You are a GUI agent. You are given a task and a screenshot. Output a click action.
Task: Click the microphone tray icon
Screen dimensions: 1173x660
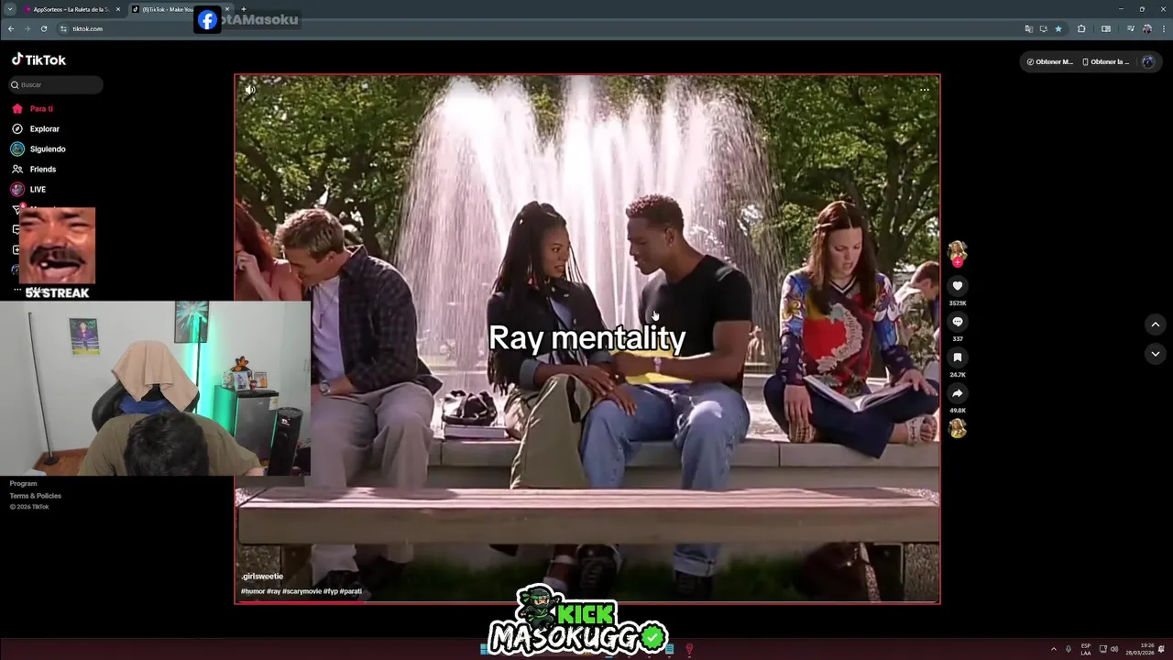click(x=1069, y=649)
